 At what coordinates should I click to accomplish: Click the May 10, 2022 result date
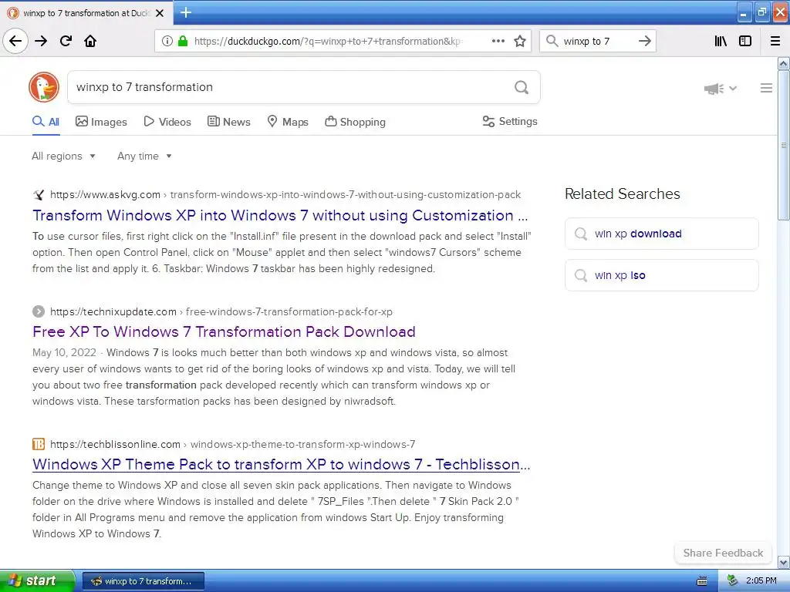[x=64, y=352]
